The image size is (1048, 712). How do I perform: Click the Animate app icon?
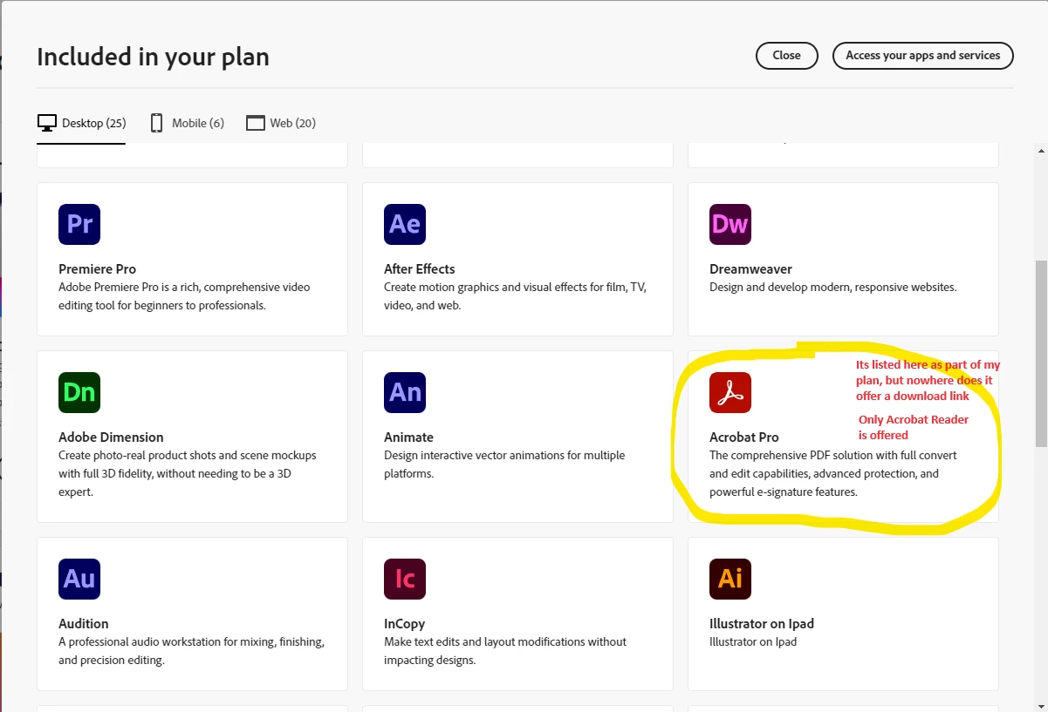pos(405,392)
